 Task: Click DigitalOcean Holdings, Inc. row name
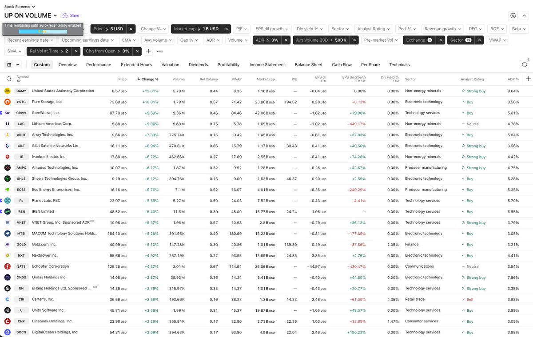point(55,332)
